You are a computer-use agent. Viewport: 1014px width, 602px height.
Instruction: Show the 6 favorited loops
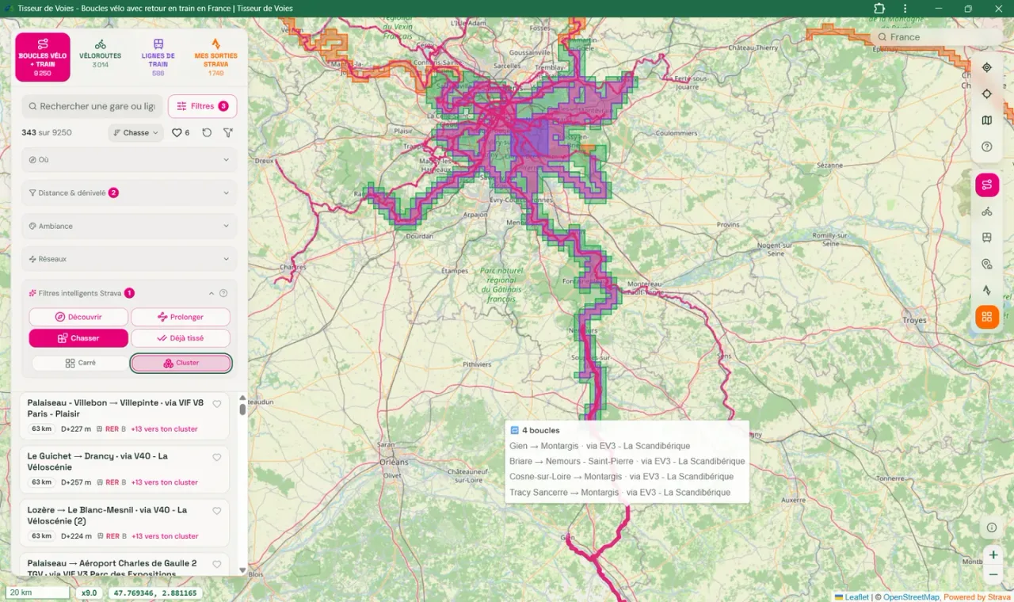[181, 133]
